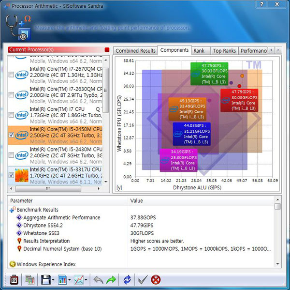Click the blue refresh arrows icon
This screenshot has height=290, width=290.
[127, 280]
